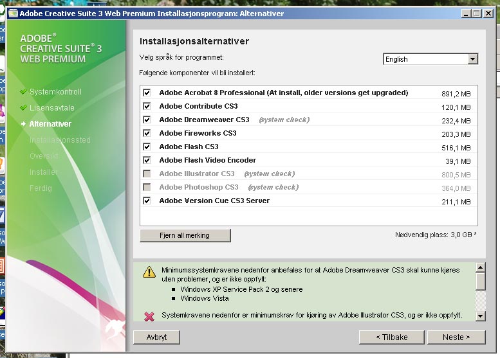Uncheck Adobe Contribute CS3 checkbox
The image size is (500, 358).
coord(147,106)
